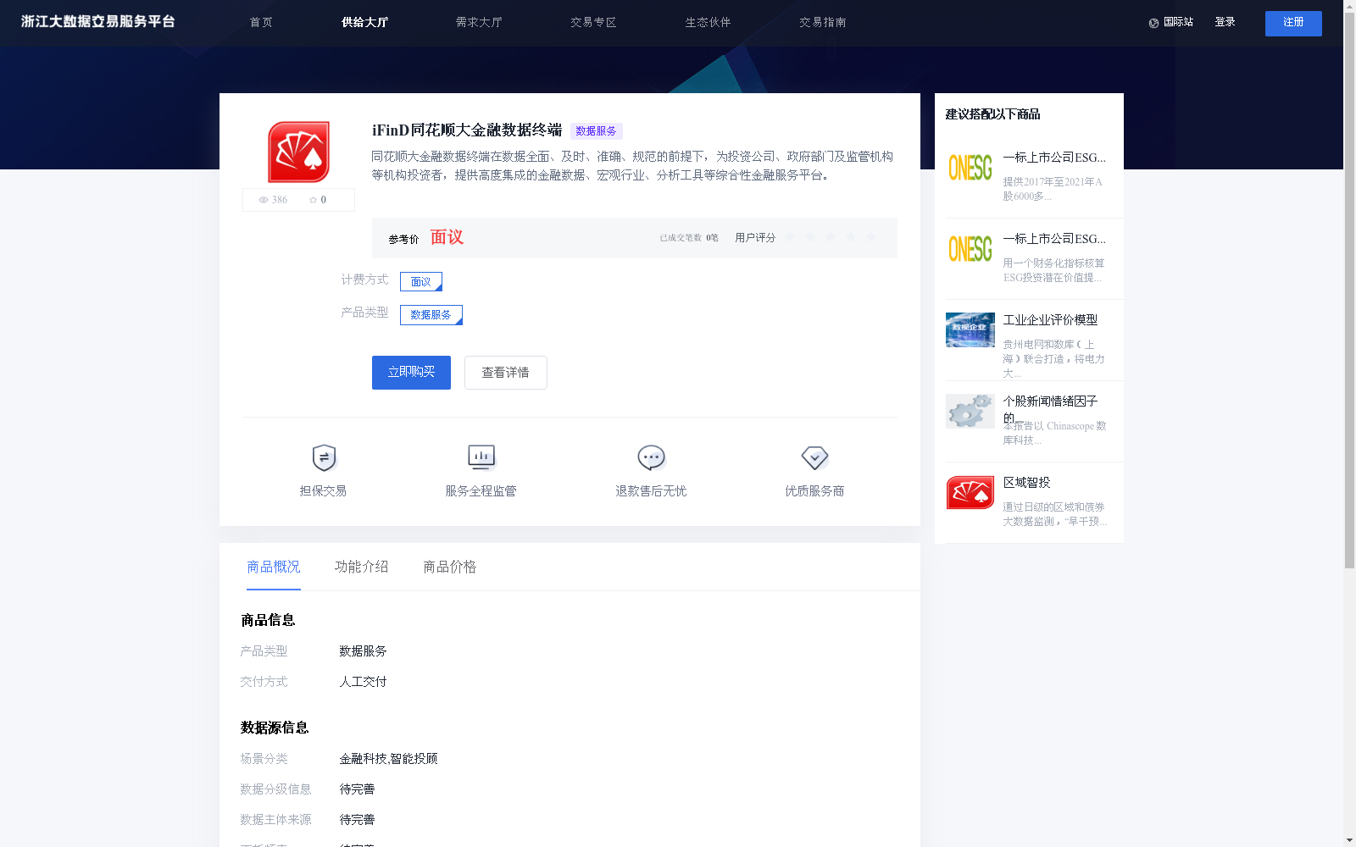Open 需求大厅 navigation item
The image size is (1356, 847).
pyautogui.click(x=479, y=23)
